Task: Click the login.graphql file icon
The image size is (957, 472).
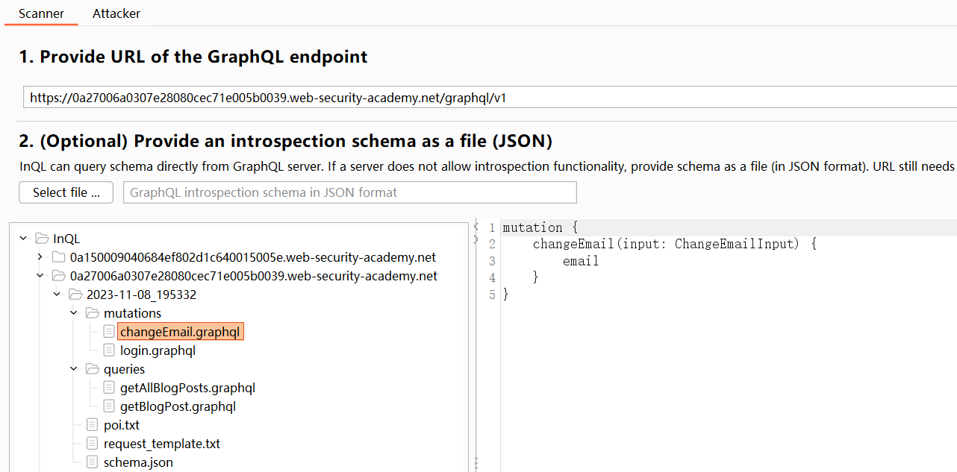Action: [x=109, y=350]
